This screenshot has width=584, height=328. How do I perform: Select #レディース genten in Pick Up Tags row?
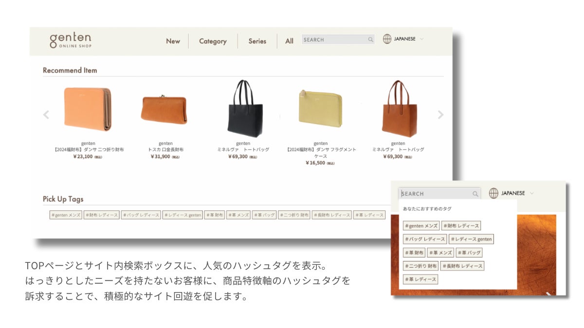(x=182, y=215)
